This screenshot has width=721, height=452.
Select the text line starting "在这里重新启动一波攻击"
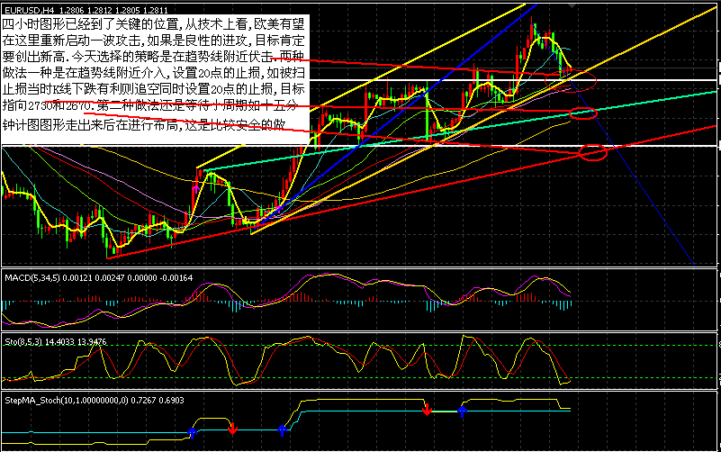click(153, 40)
